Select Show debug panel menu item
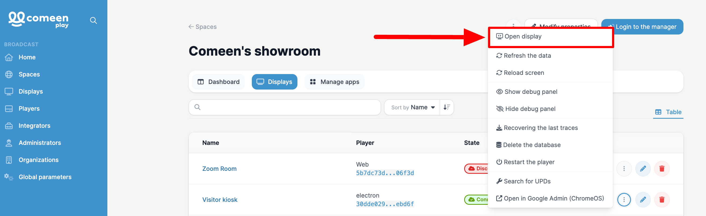 pos(550,92)
